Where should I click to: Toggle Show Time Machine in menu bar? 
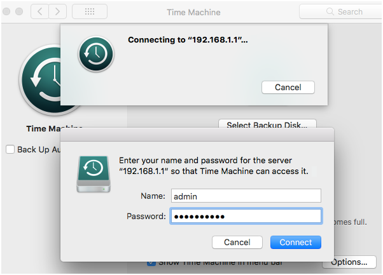click(x=151, y=262)
